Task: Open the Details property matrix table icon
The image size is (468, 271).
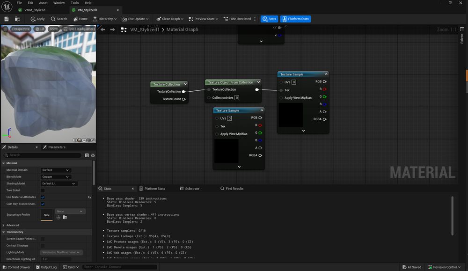Action: coord(87,155)
